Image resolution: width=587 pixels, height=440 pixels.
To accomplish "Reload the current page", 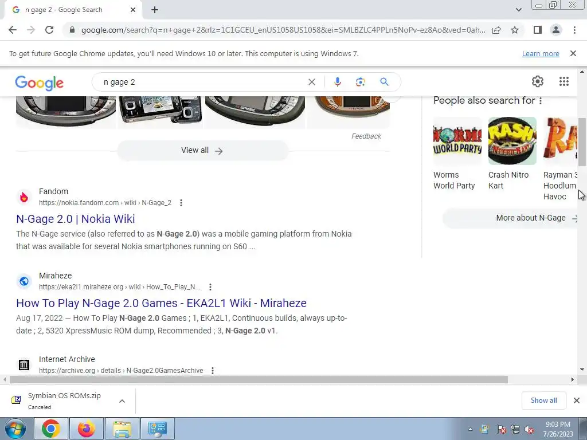I will pos(49,30).
